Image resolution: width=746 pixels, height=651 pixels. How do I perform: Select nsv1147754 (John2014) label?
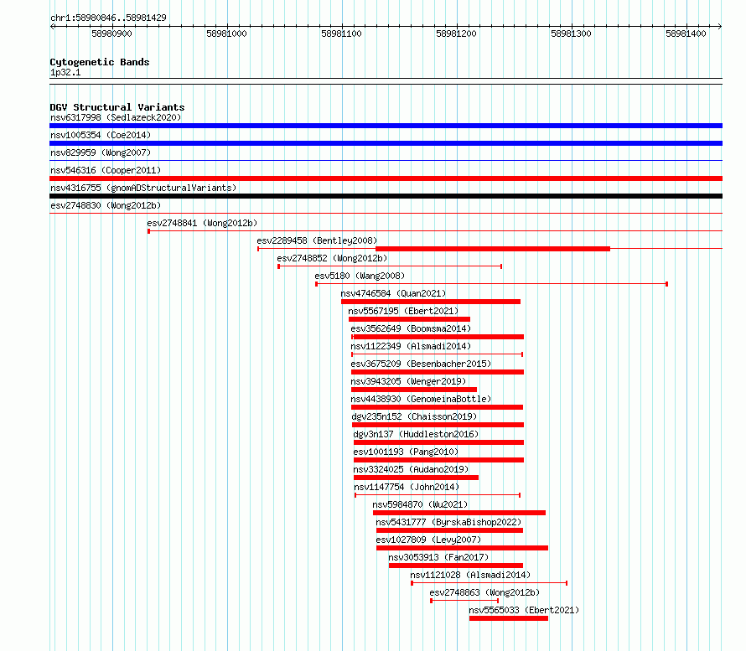[x=407, y=487]
